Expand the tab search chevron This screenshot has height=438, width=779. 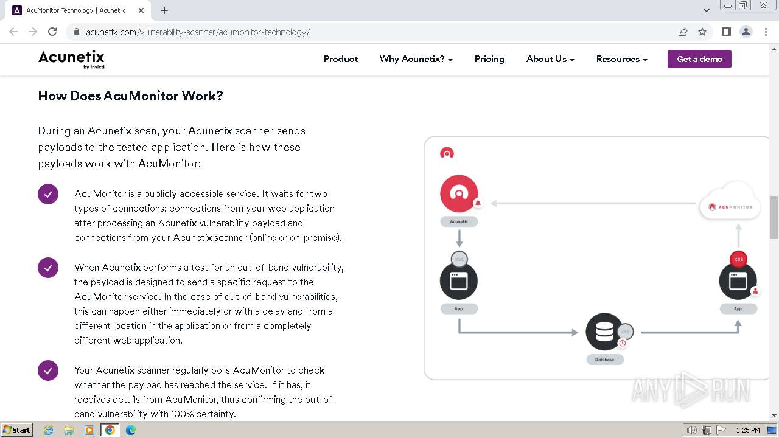point(706,10)
